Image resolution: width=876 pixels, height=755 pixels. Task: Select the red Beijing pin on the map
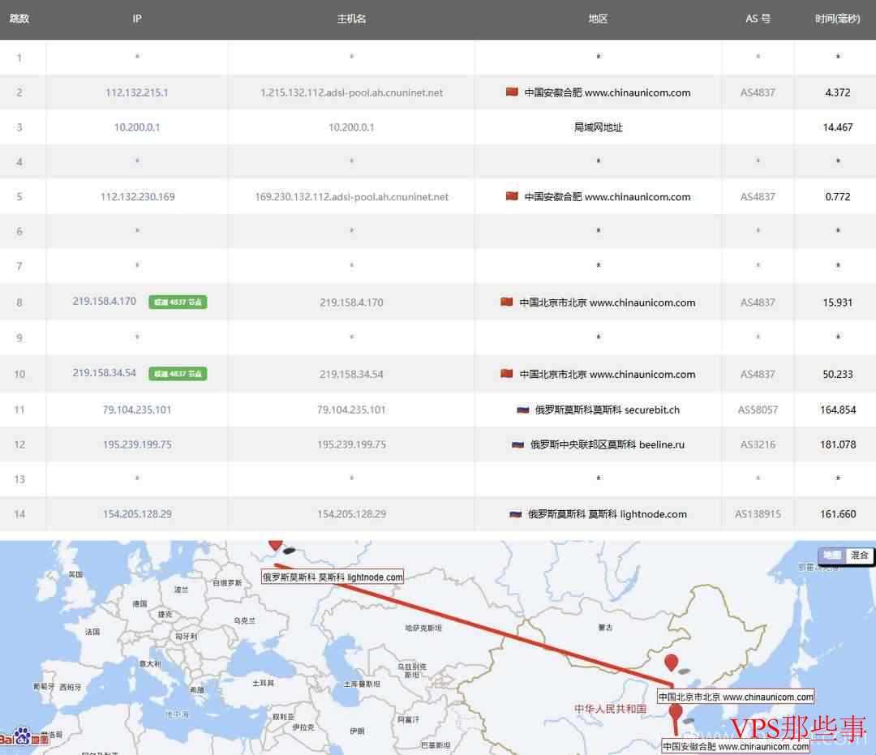tap(671, 663)
